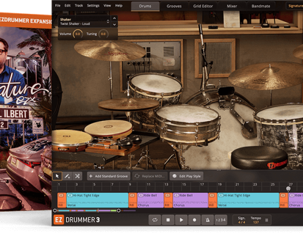Screen dimensions: 303x242
Task: Click bar 15 on the timeline ruler
Action: click(184, 185)
